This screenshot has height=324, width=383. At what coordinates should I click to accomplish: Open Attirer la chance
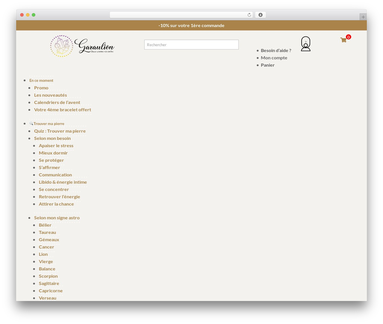56,204
